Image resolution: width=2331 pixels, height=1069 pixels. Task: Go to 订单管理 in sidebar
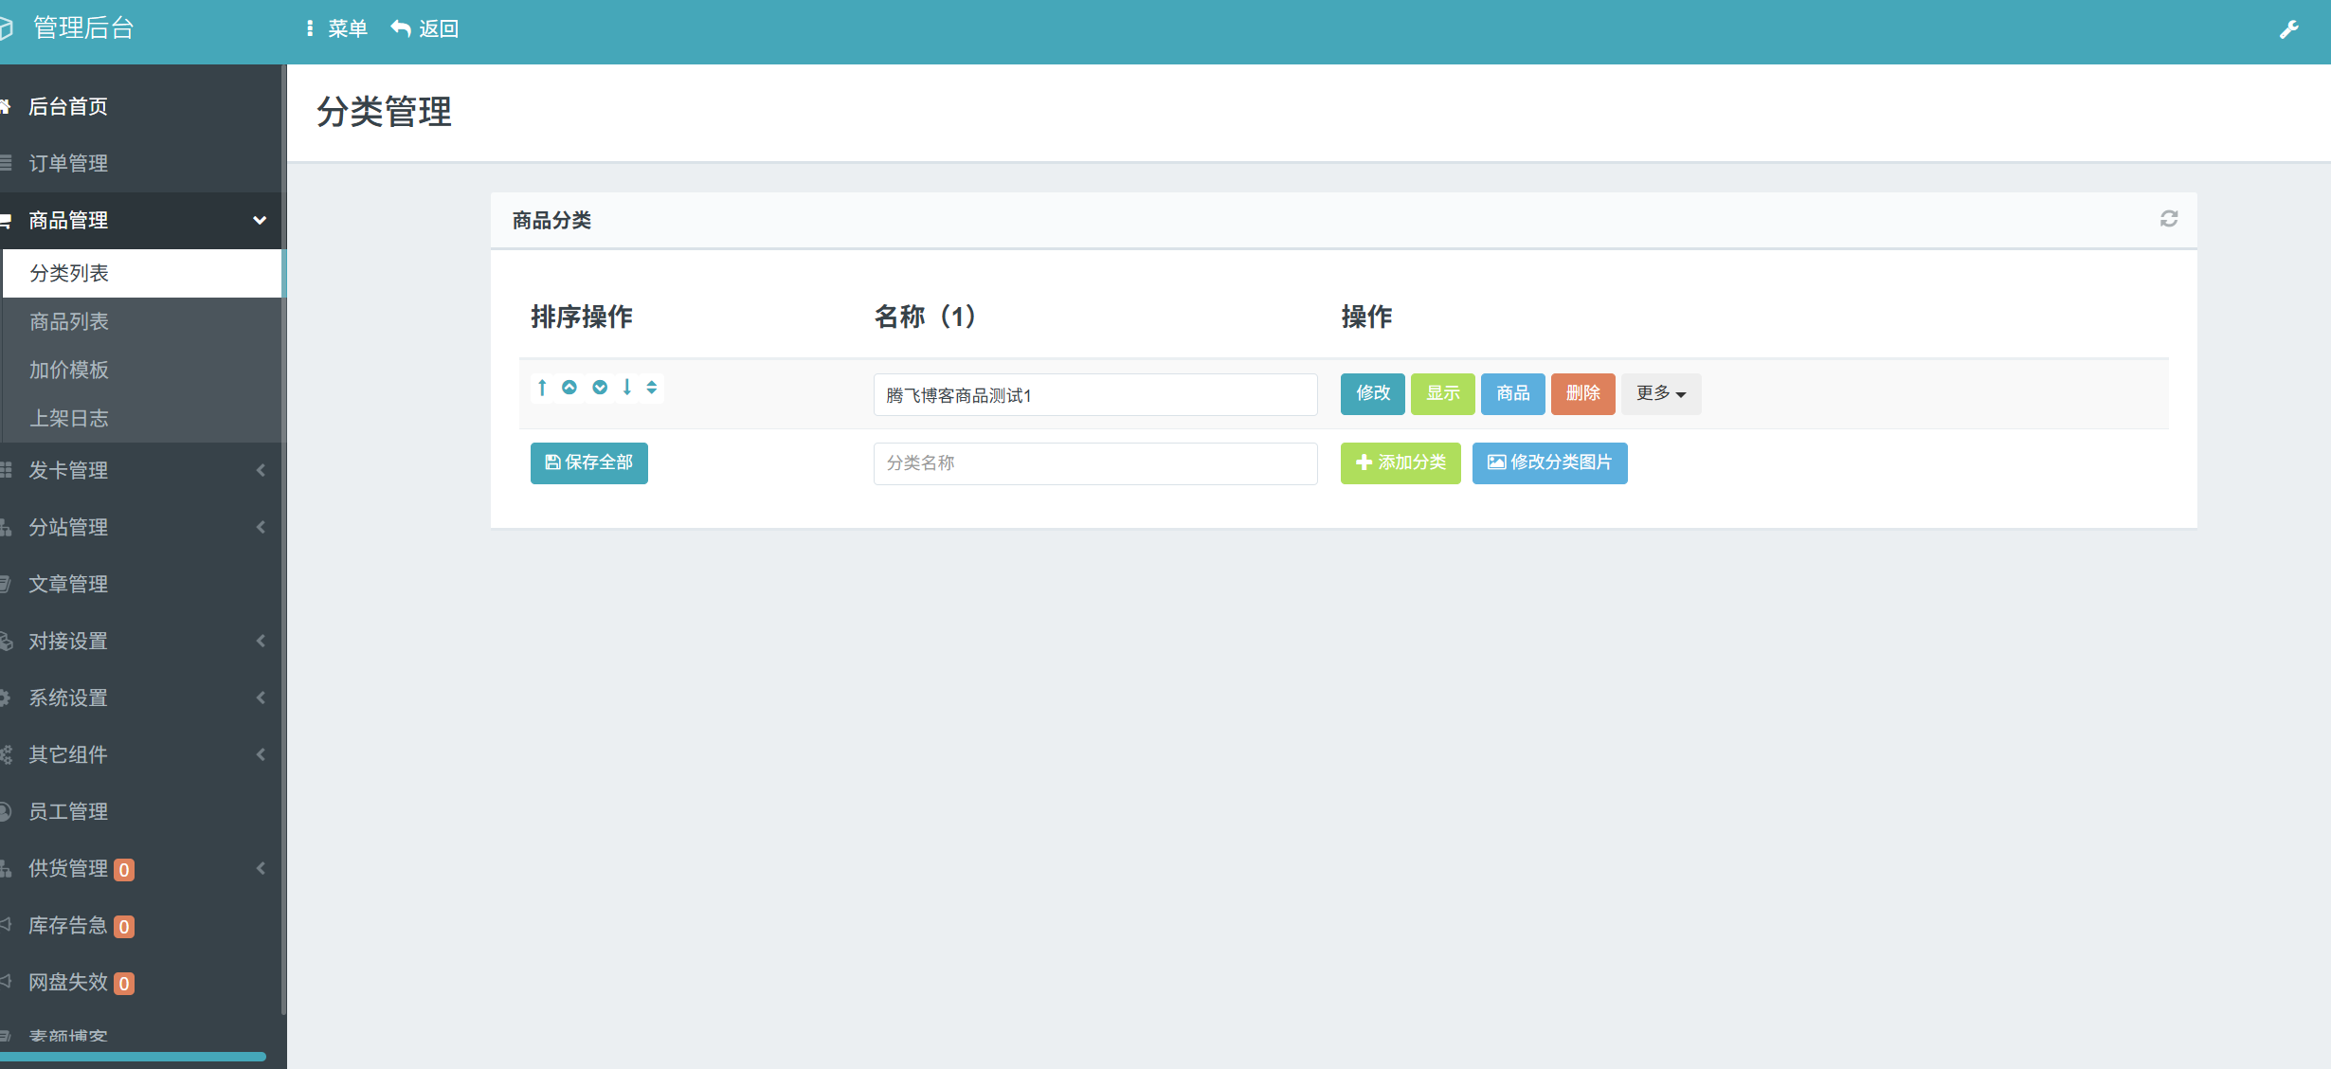point(68,164)
